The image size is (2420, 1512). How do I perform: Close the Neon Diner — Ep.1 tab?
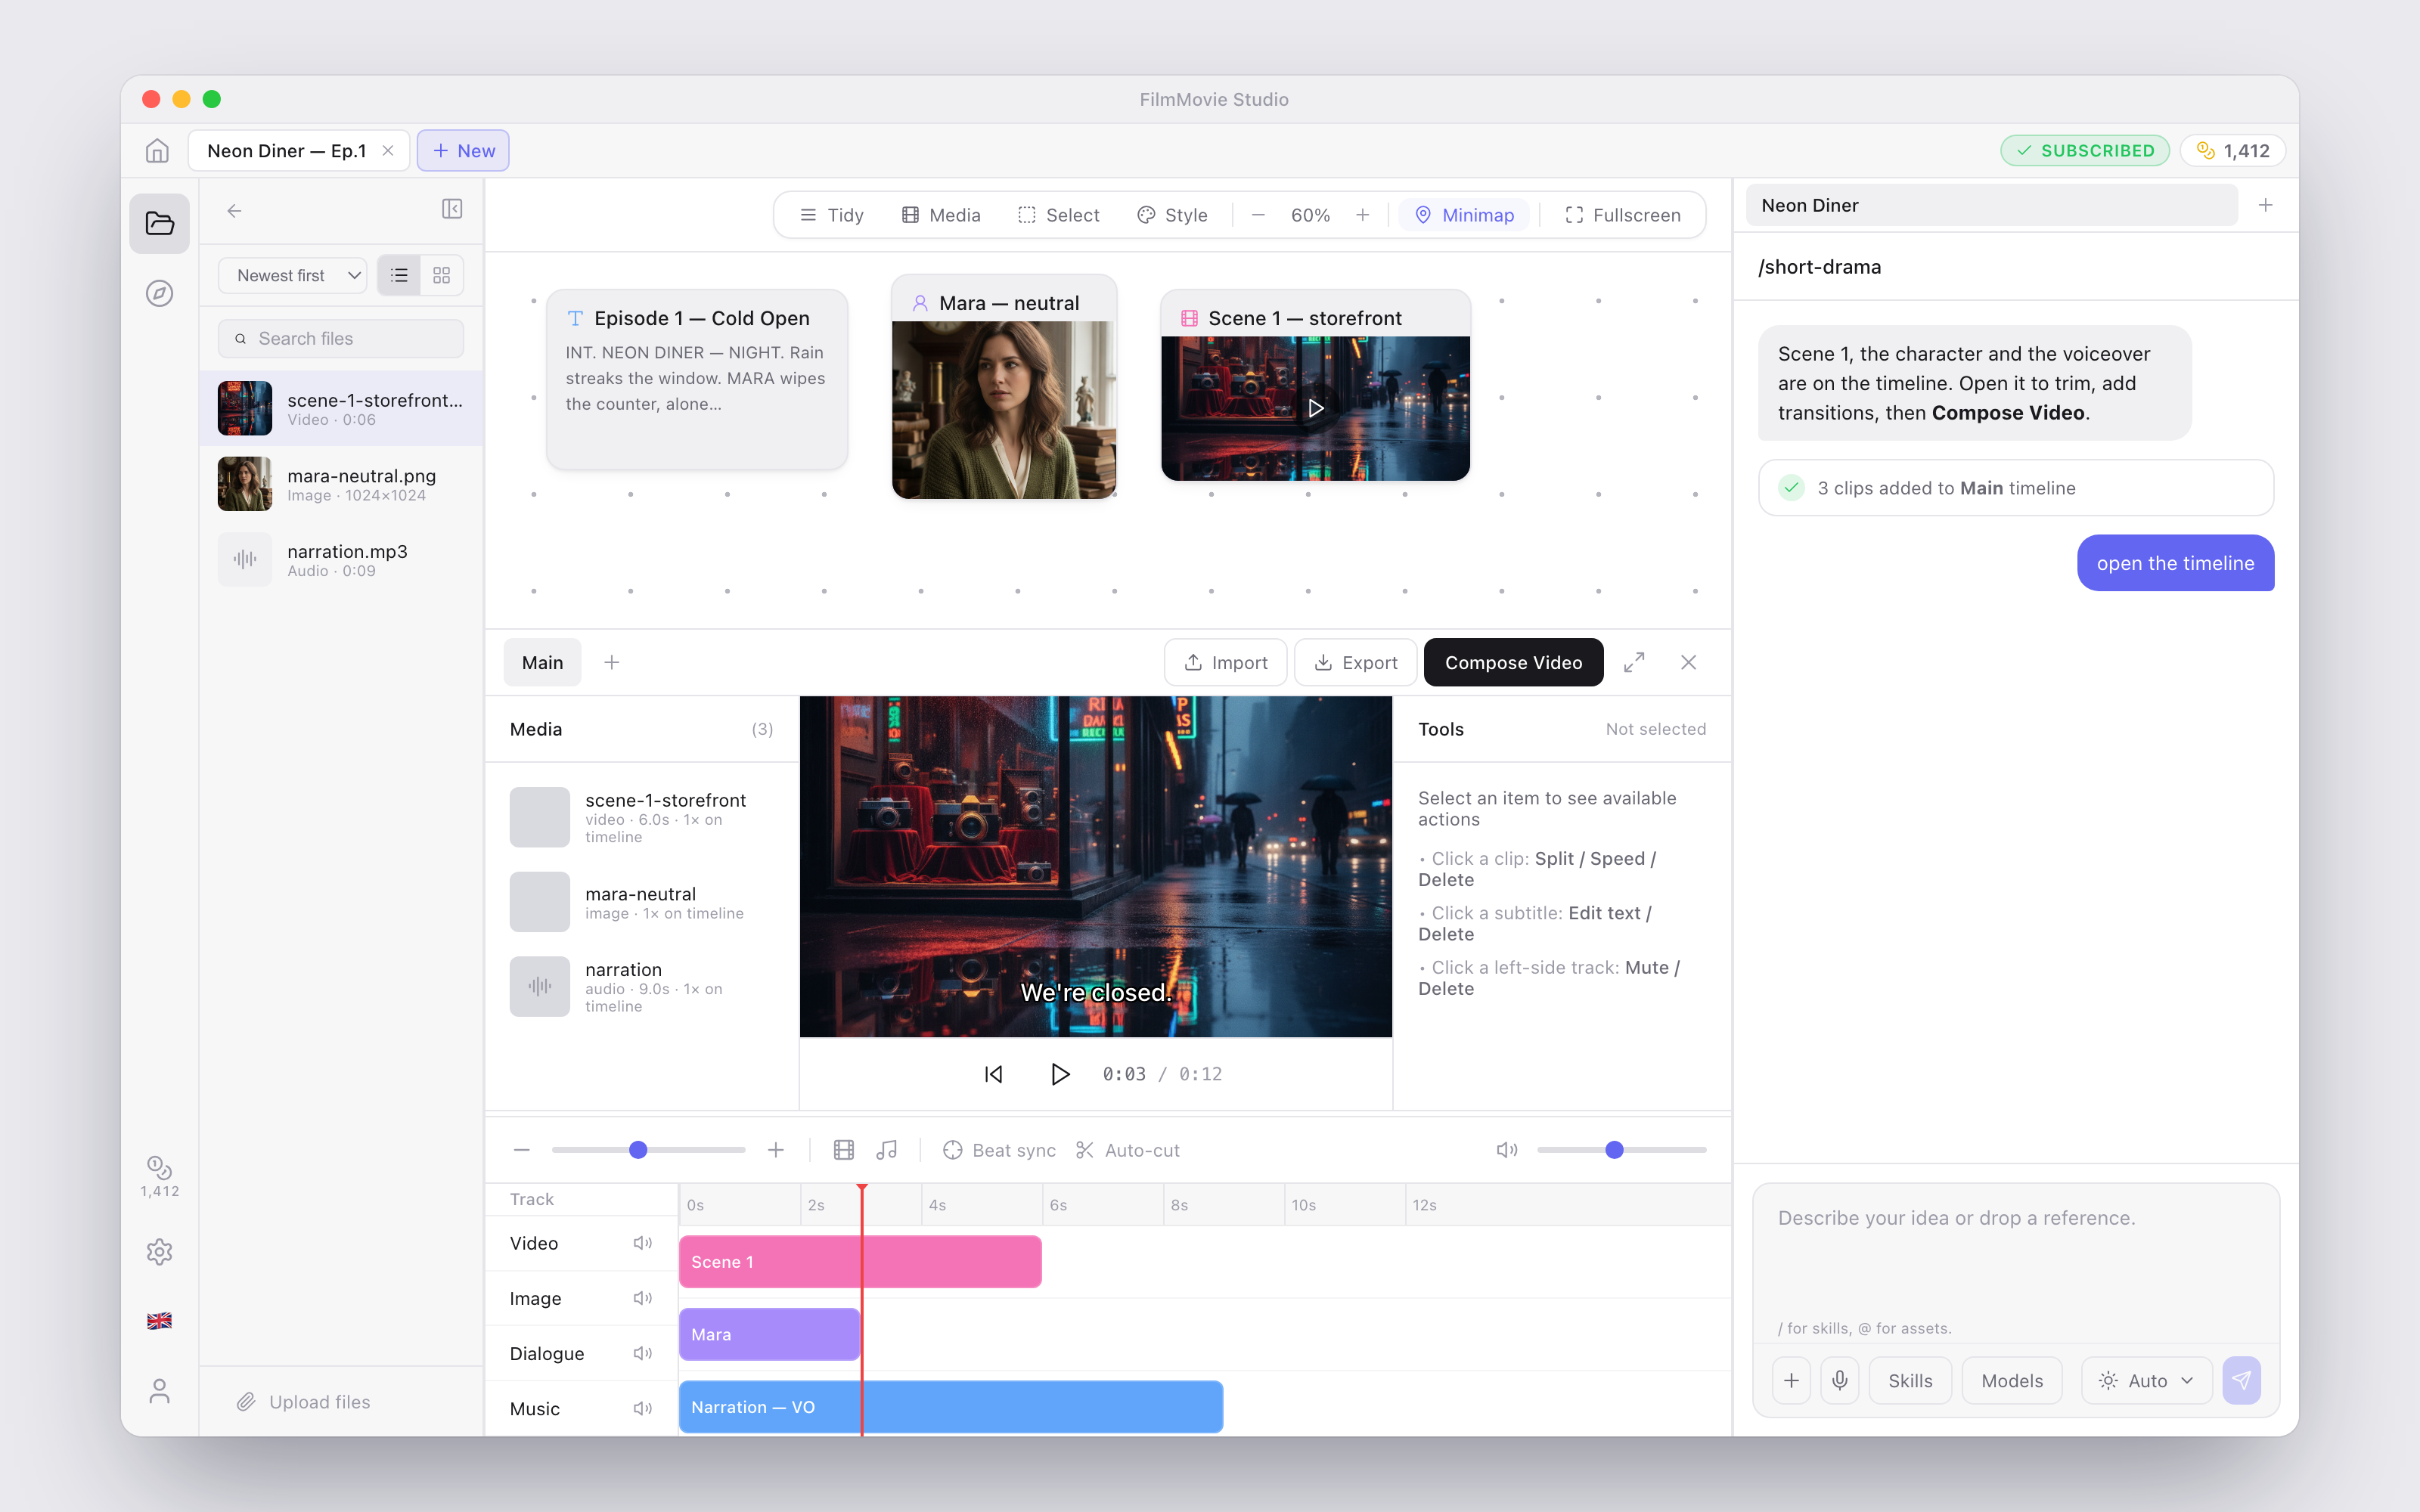pyautogui.click(x=388, y=151)
